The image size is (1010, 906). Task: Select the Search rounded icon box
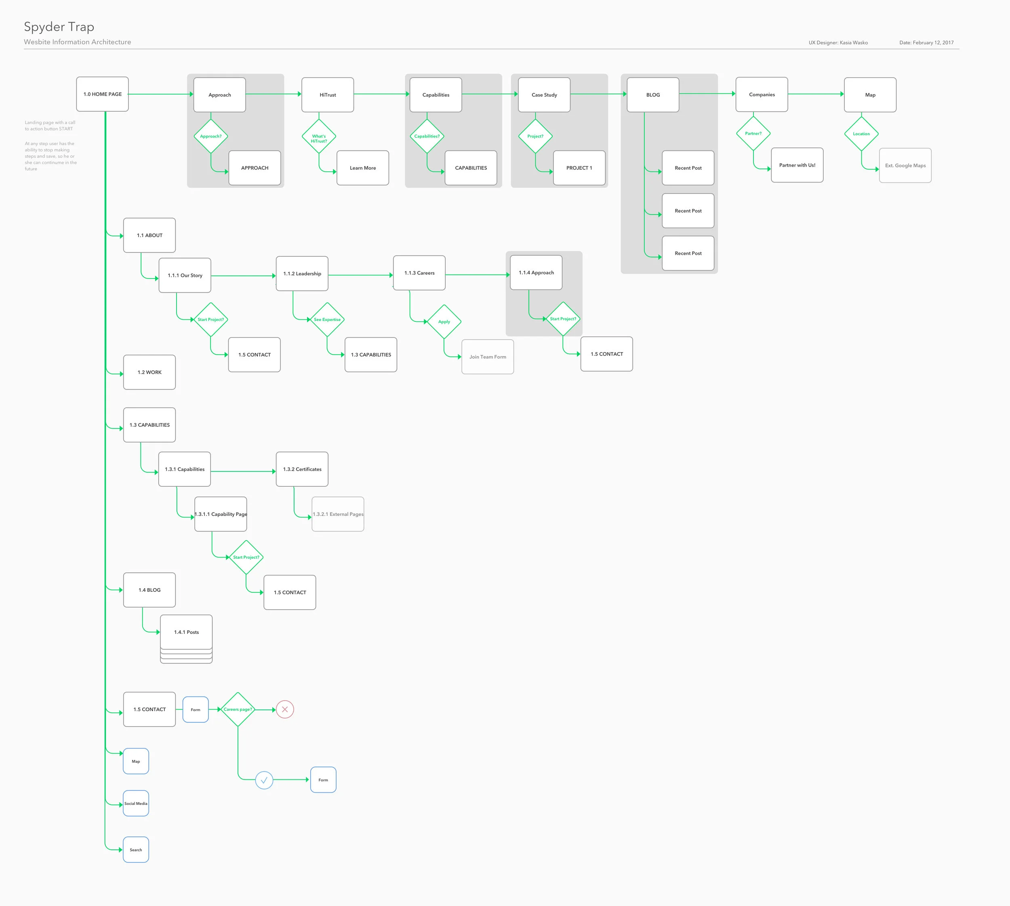click(136, 850)
